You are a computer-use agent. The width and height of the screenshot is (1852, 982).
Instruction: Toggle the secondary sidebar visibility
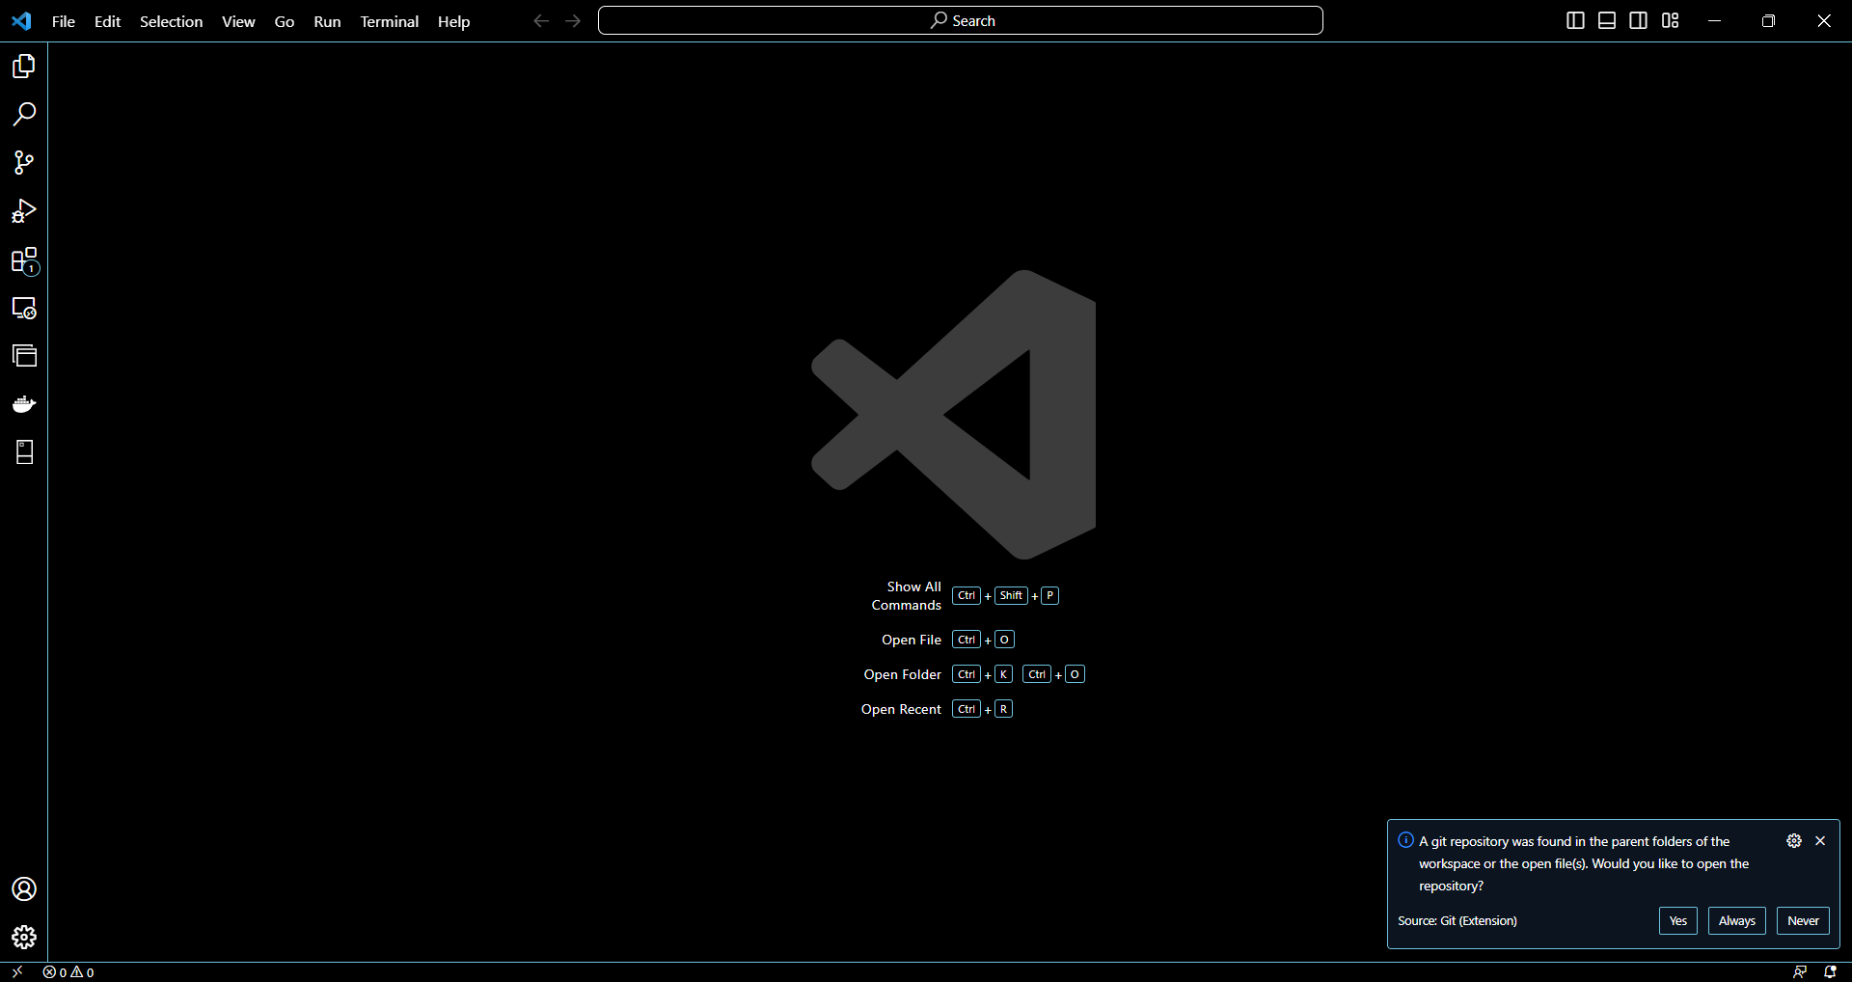tap(1638, 19)
